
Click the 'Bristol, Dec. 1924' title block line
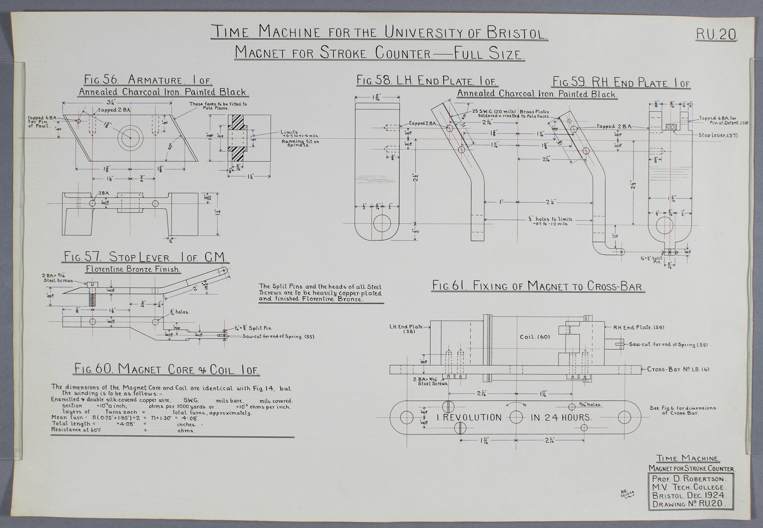point(689,496)
